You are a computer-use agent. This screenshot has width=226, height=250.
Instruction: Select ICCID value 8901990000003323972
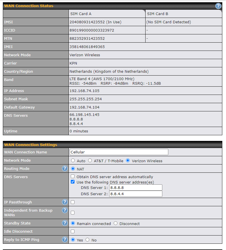(x=92, y=30)
